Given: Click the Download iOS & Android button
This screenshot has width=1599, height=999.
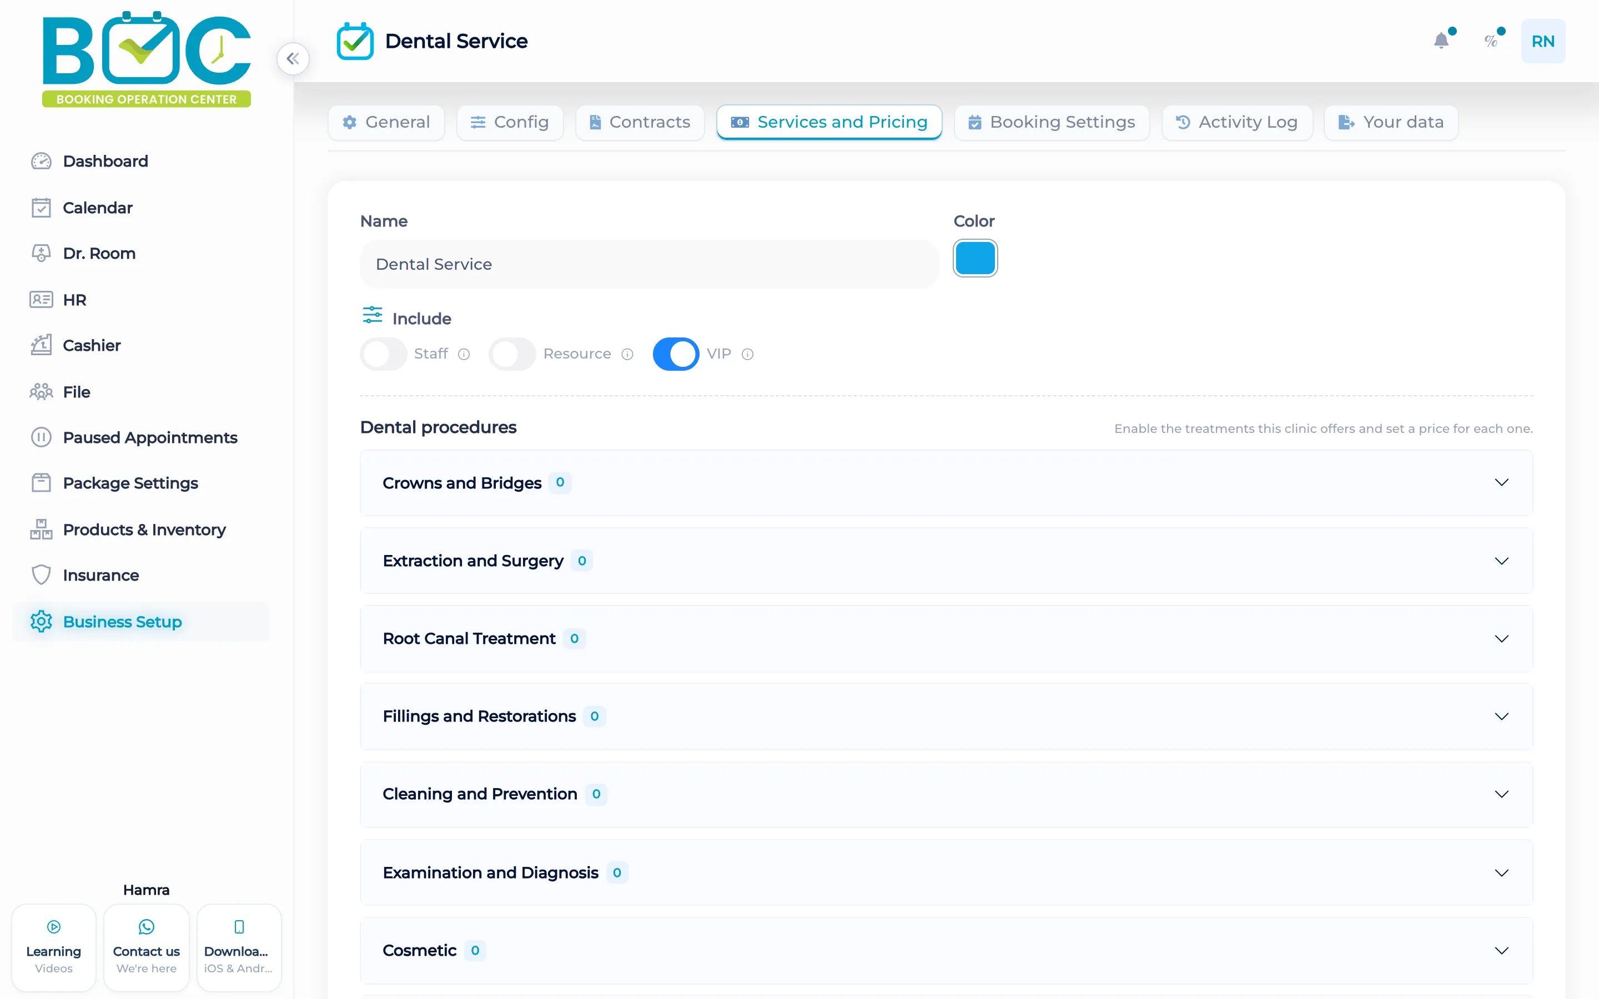Looking at the screenshot, I should click(239, 947).
